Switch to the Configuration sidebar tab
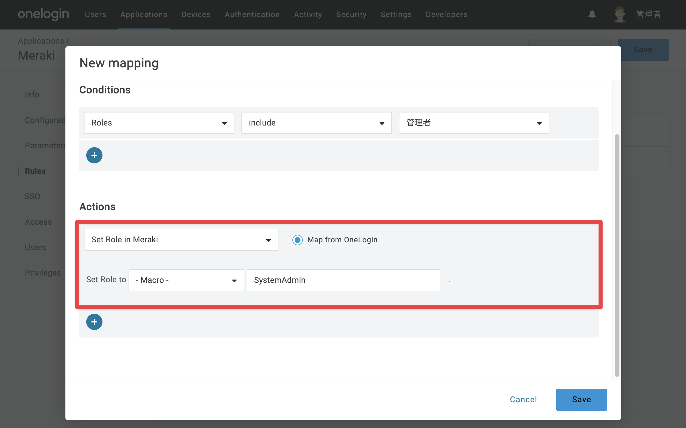The image size is (686, 428). (45, 120)
